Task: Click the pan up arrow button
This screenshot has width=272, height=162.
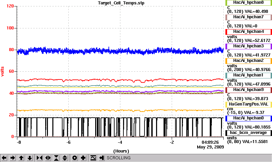Action: pyautogui.click(x=21, y=158)
